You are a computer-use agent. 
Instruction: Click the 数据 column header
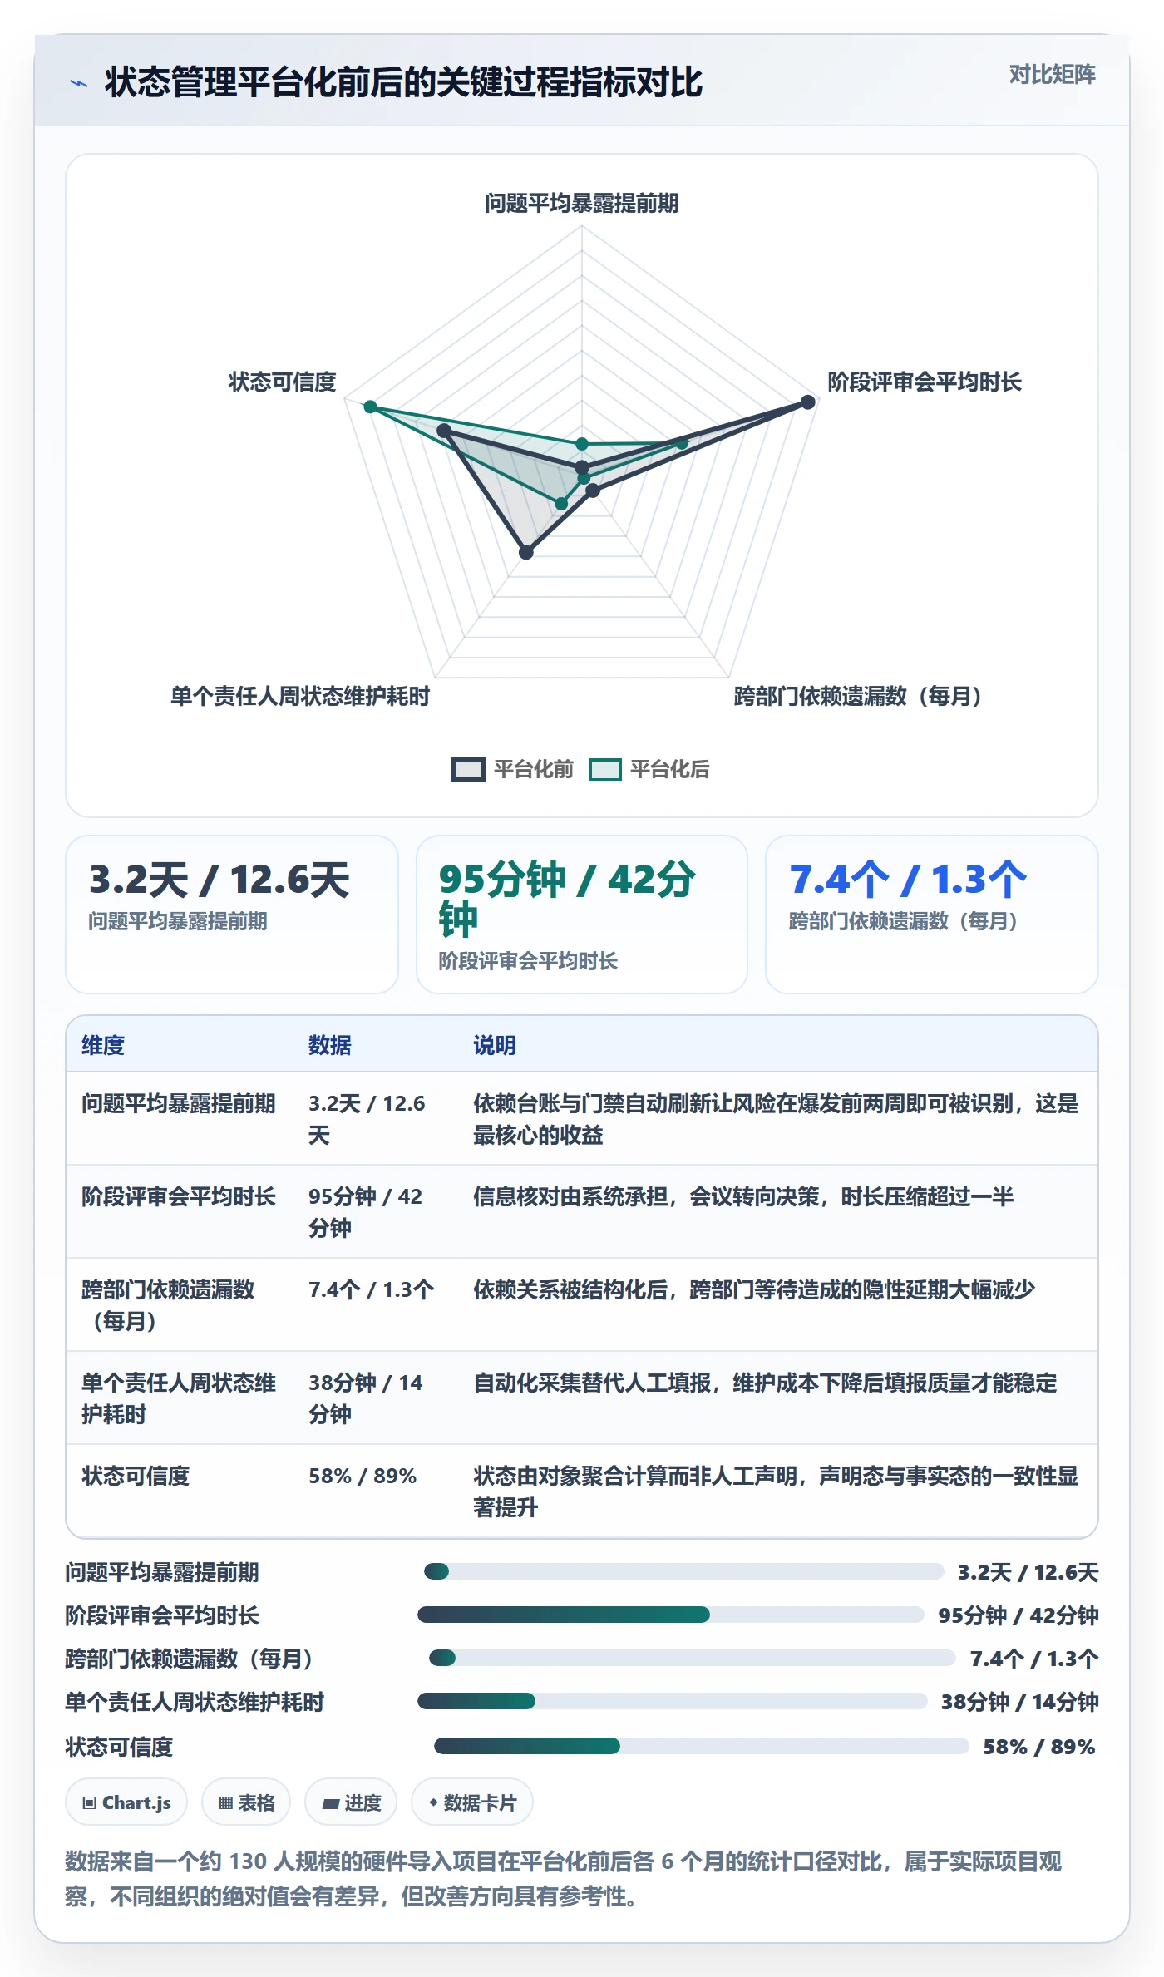pos(330,1045)
